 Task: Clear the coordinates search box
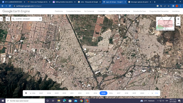40,19
